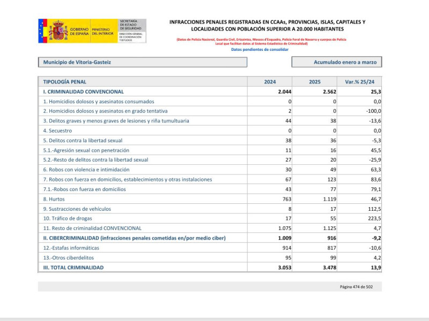The height and width of the screenshot is (321, 429).
Task: Click the 1.009 cibercriminalidad value
Action: click(x=285, y=238)
